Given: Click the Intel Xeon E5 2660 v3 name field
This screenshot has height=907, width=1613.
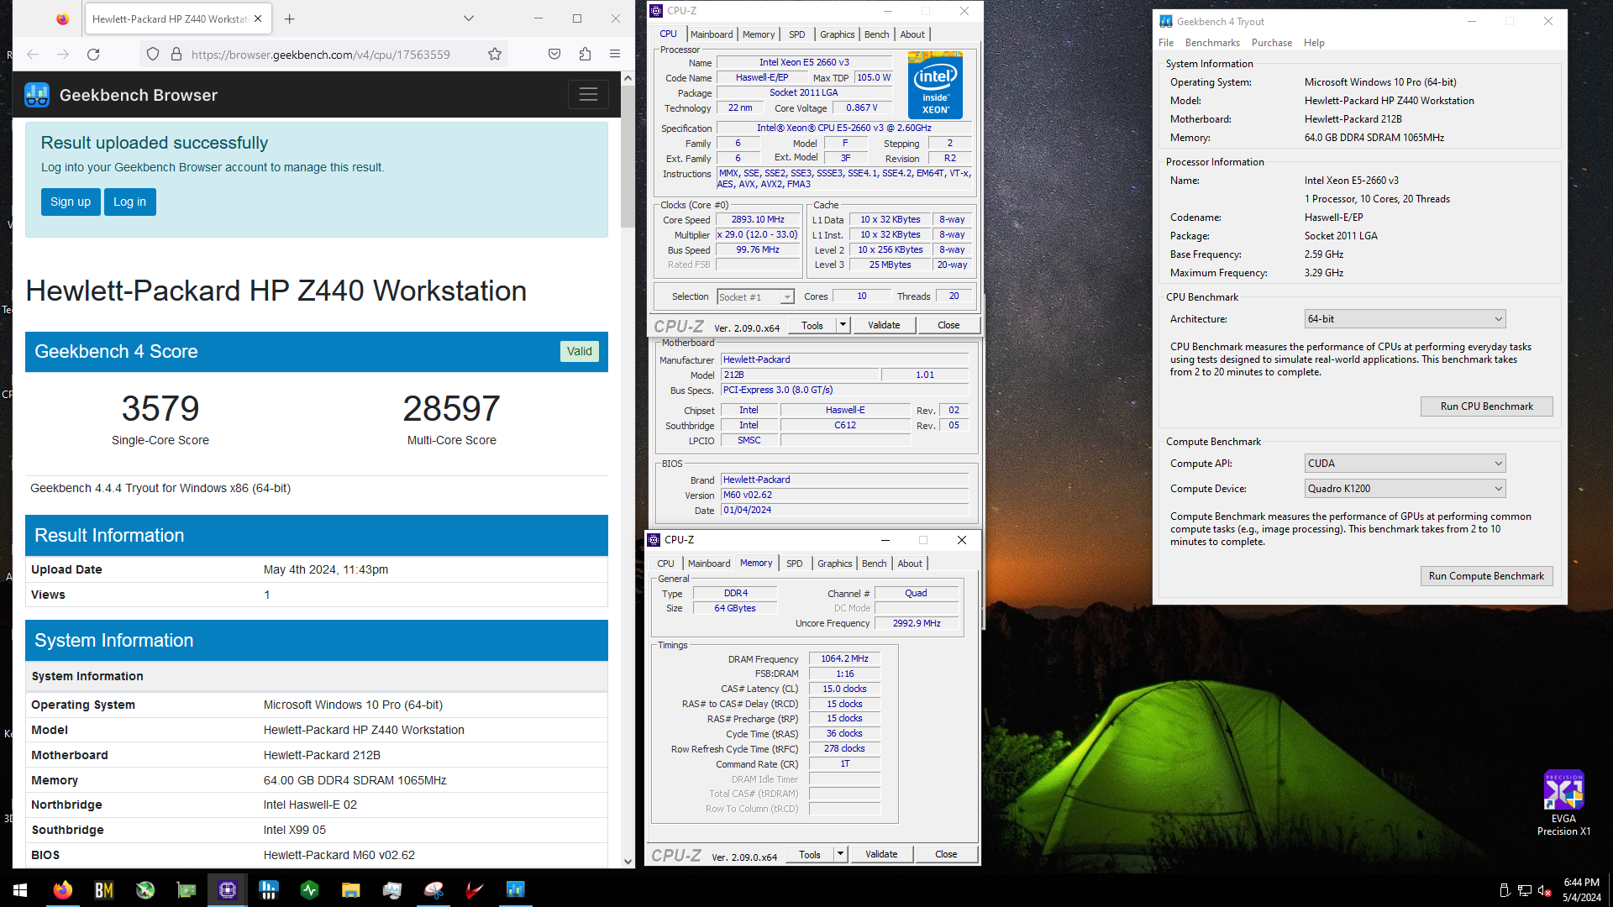Looking at the screenshot, I should [x=804, y=62].
